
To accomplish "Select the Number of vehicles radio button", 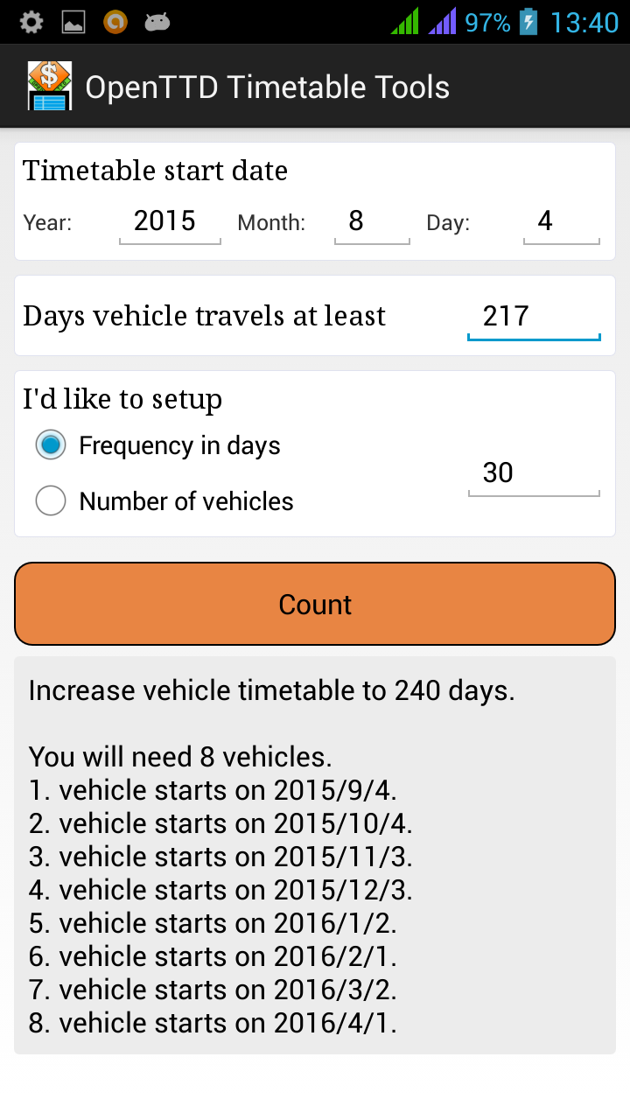I will point(51,501).
